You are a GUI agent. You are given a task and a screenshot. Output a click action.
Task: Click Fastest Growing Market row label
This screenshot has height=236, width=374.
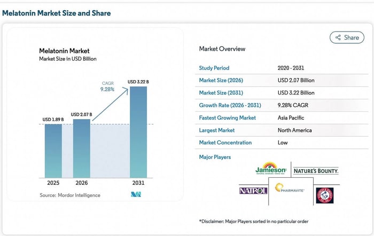point(227,117)
